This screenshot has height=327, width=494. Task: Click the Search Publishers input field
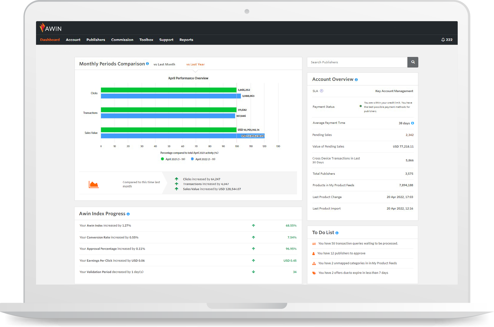pyautogui.click(x=357, y=62)
